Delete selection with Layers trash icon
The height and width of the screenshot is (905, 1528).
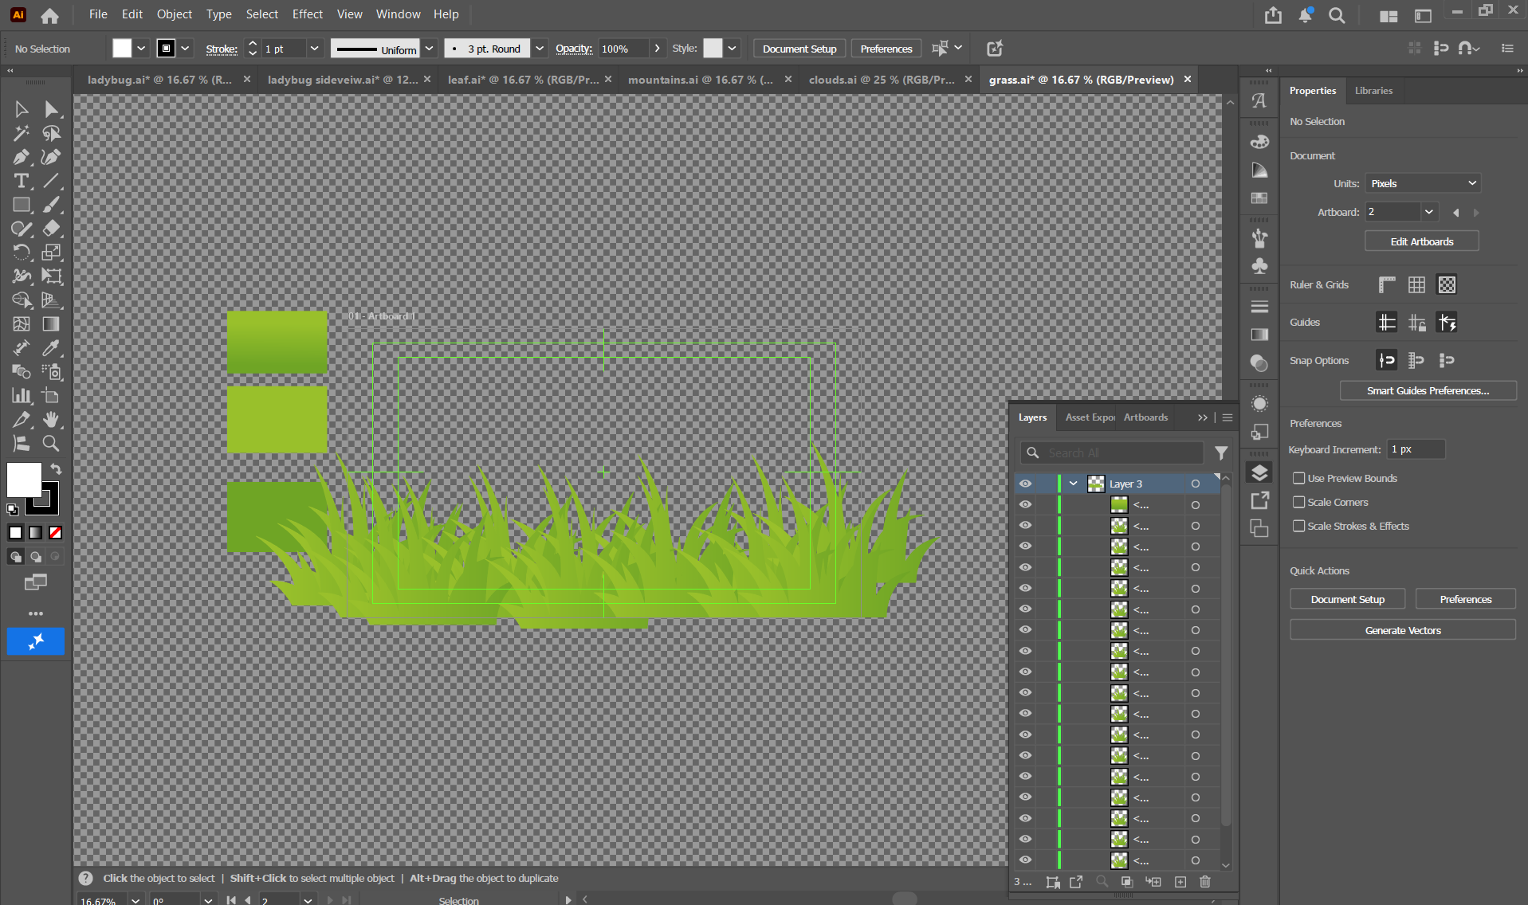coord(1205,882)
